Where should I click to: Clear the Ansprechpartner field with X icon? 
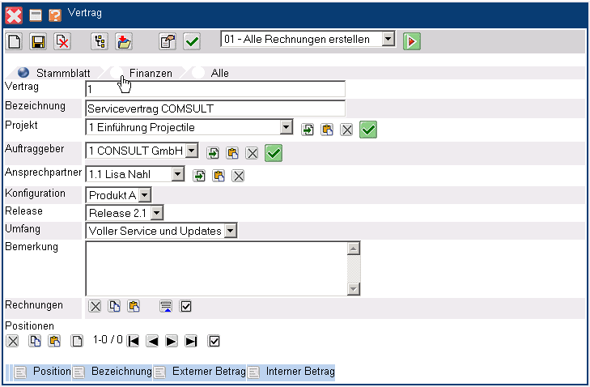(238, 176)
